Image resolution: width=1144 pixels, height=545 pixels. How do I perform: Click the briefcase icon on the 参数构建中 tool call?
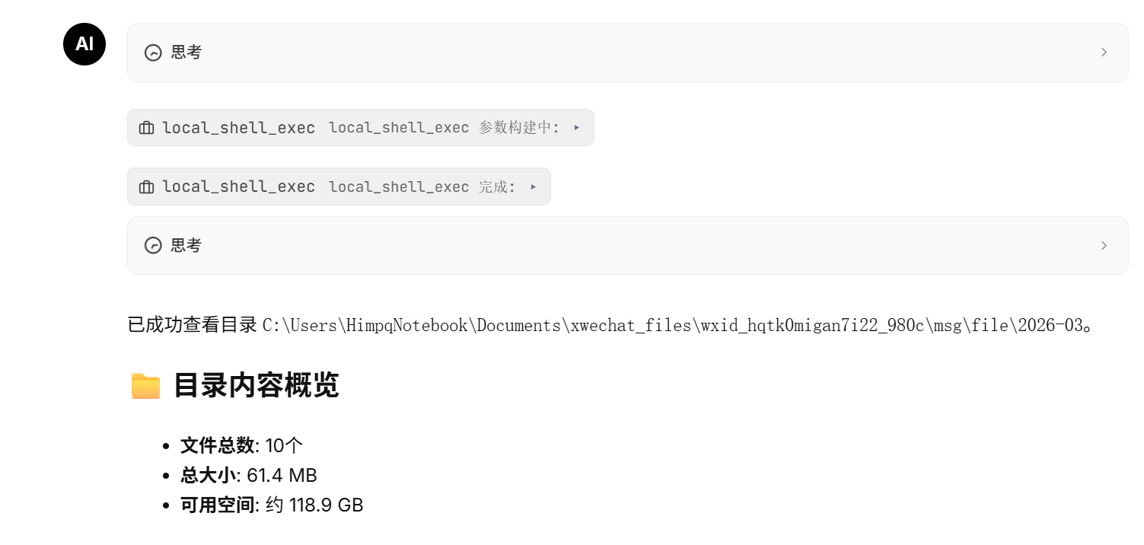coord(147,128)
